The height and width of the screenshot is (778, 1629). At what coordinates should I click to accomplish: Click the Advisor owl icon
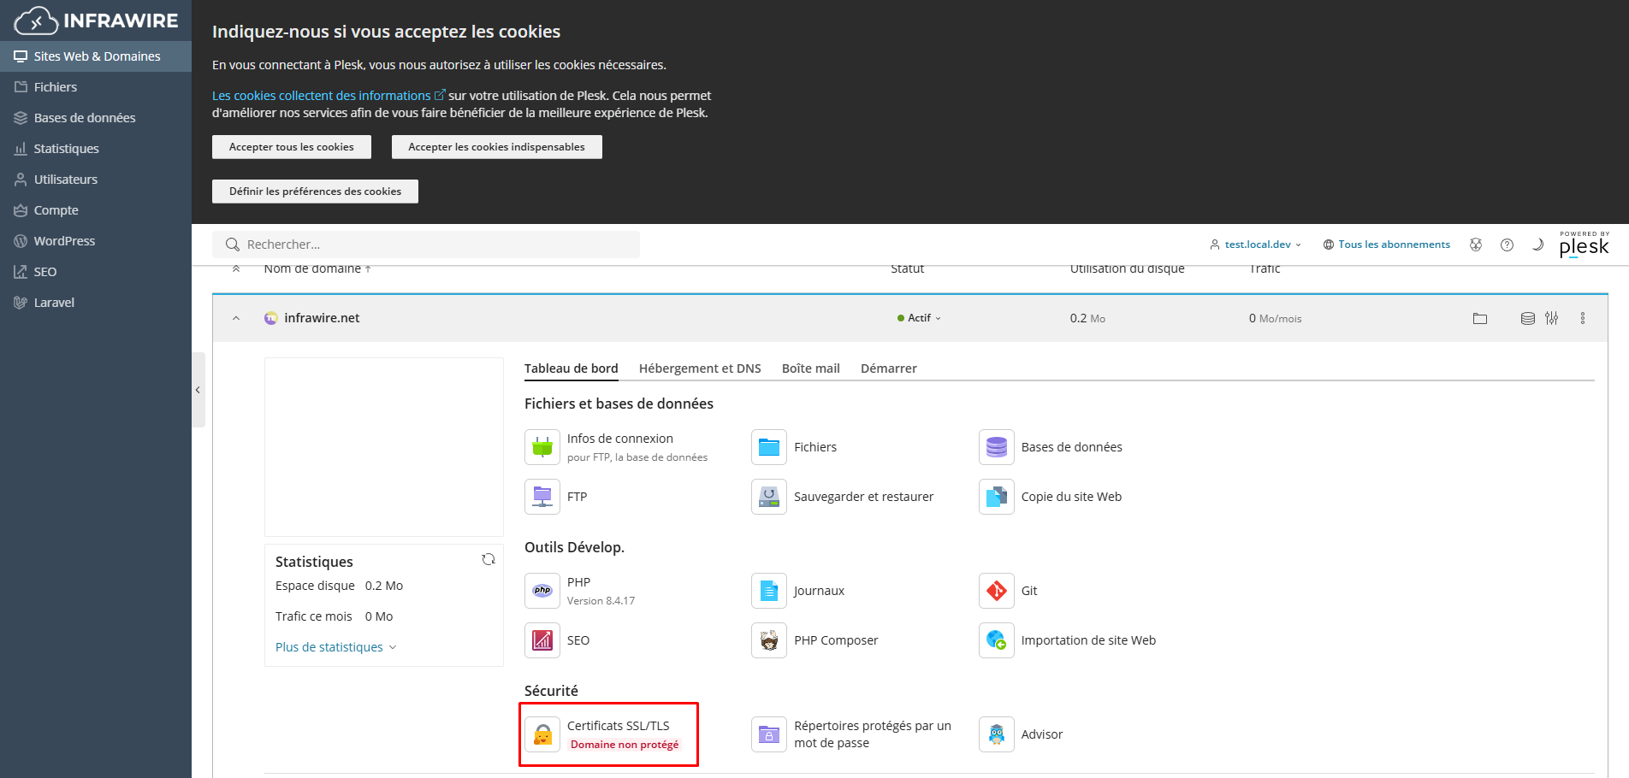coord(996,734)
